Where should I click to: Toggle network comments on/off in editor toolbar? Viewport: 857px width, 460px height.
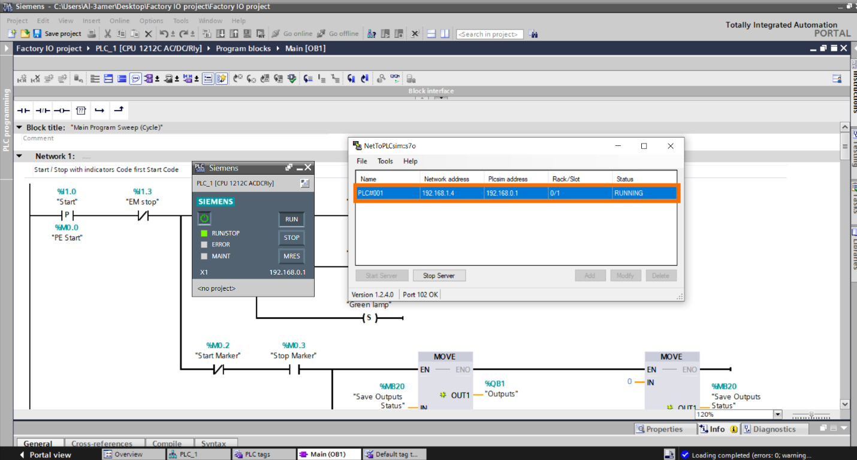pyautogui.click(x=208, y=78)
